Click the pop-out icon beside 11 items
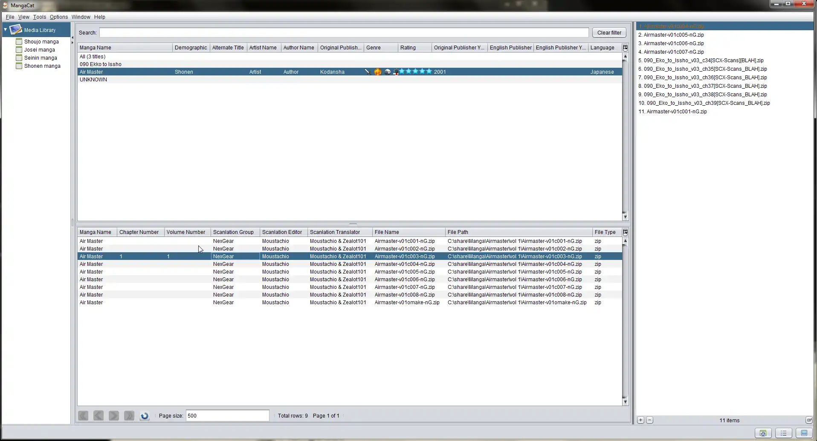Viewport: 817px width, 441px height. [x=809, y=420]
